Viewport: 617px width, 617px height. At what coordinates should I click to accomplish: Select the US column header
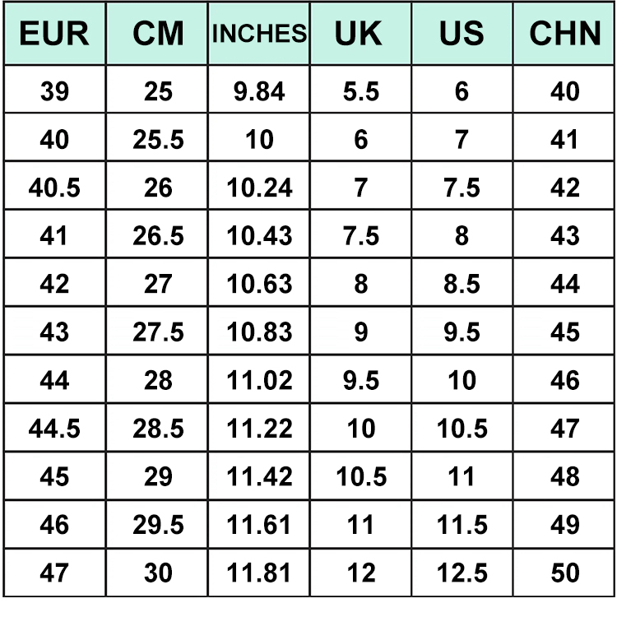point(462,34)
